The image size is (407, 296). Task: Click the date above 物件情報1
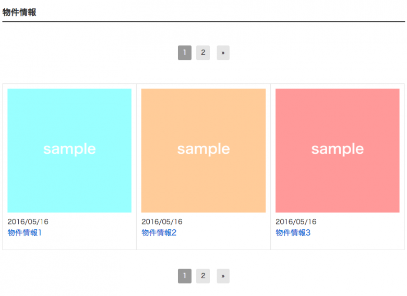coord(28,221)
